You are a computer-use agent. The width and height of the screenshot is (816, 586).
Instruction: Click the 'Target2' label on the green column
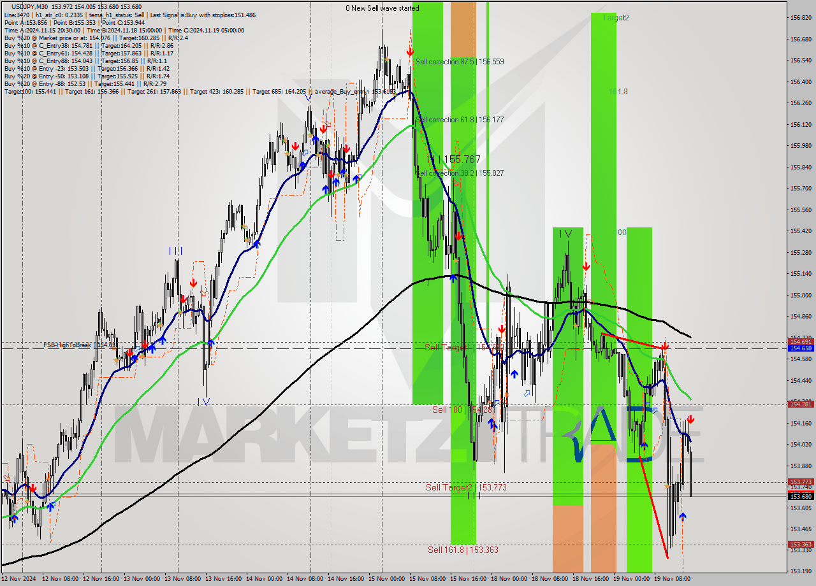point(616,18)
